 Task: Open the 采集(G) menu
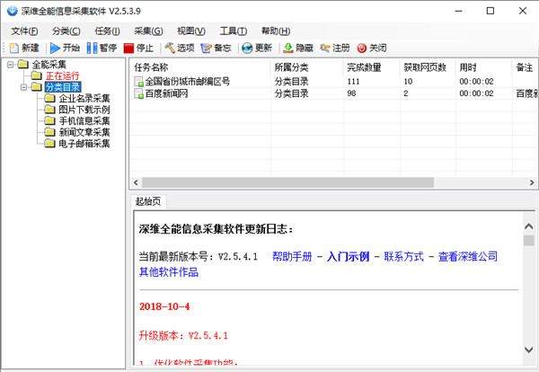click(x=148, y=31)
